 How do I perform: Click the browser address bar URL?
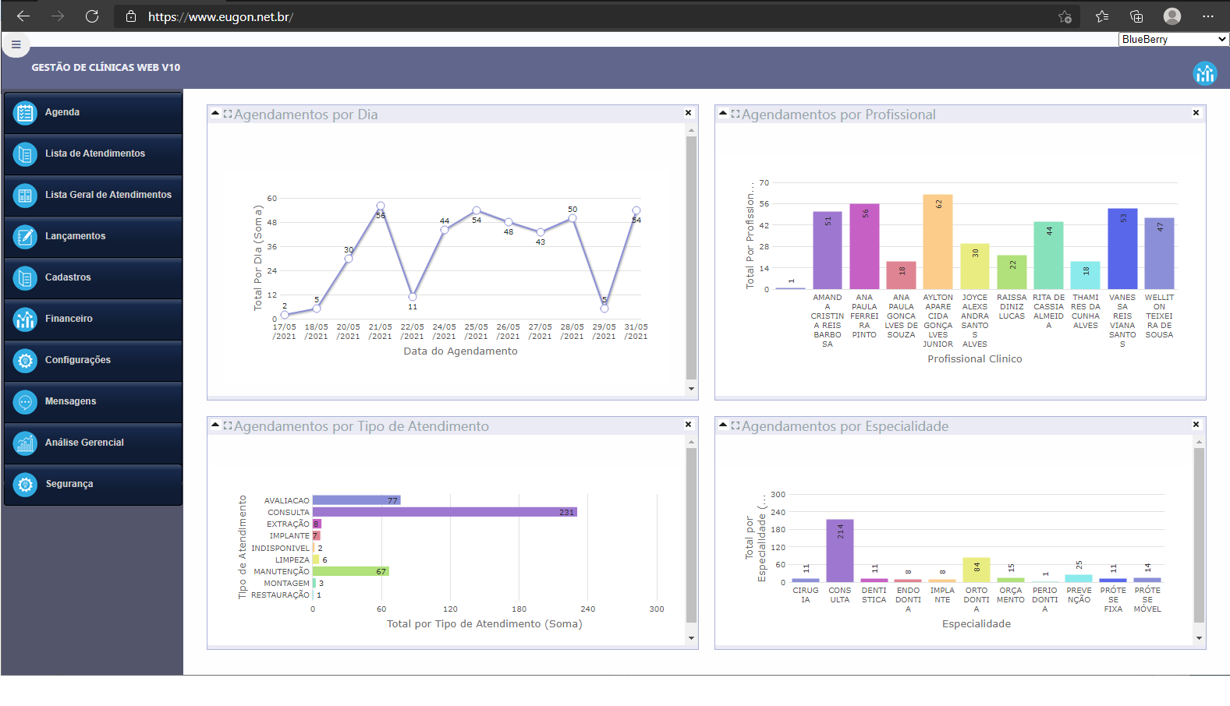coord(220,16)
